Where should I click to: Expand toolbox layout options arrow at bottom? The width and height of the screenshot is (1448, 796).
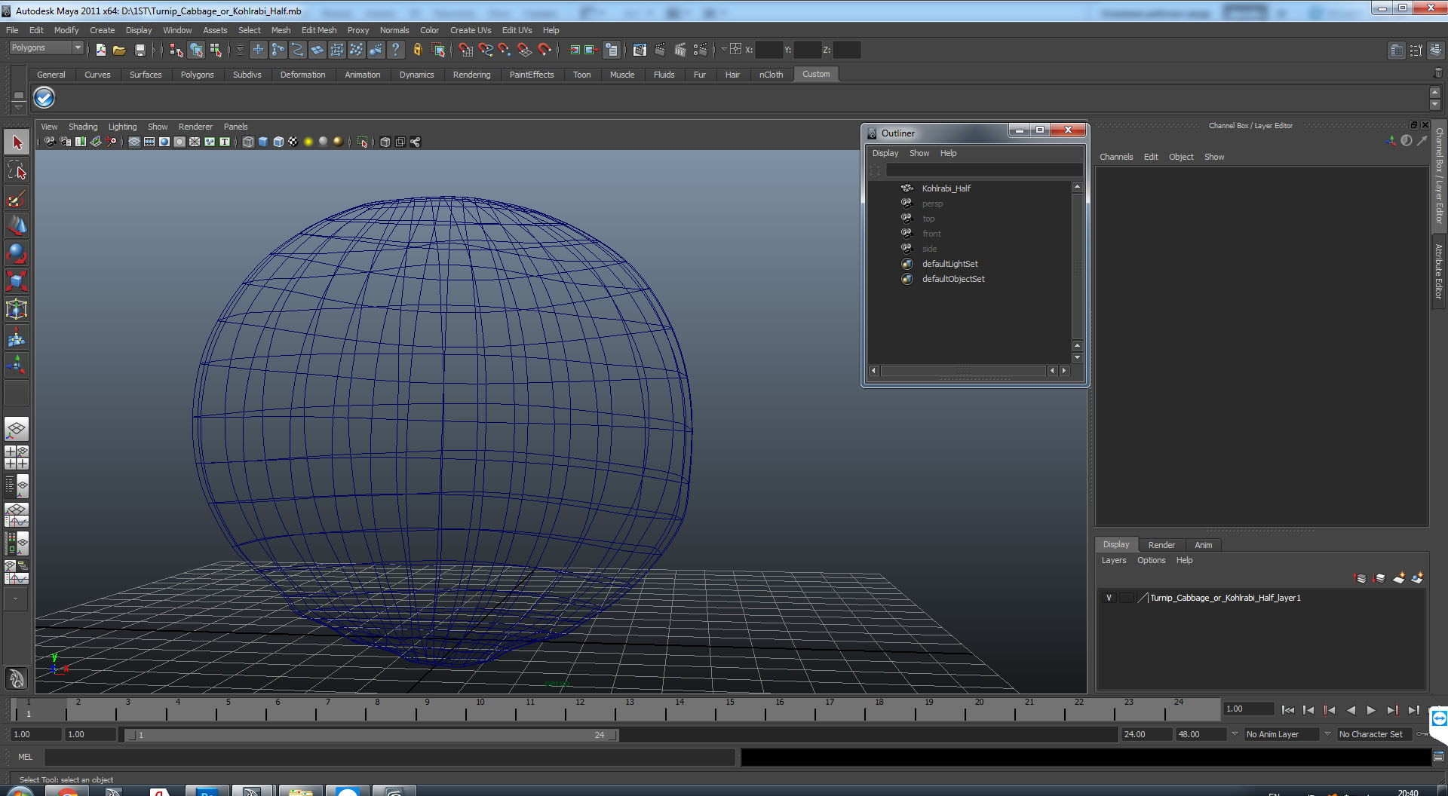click(x=17, y=599)
